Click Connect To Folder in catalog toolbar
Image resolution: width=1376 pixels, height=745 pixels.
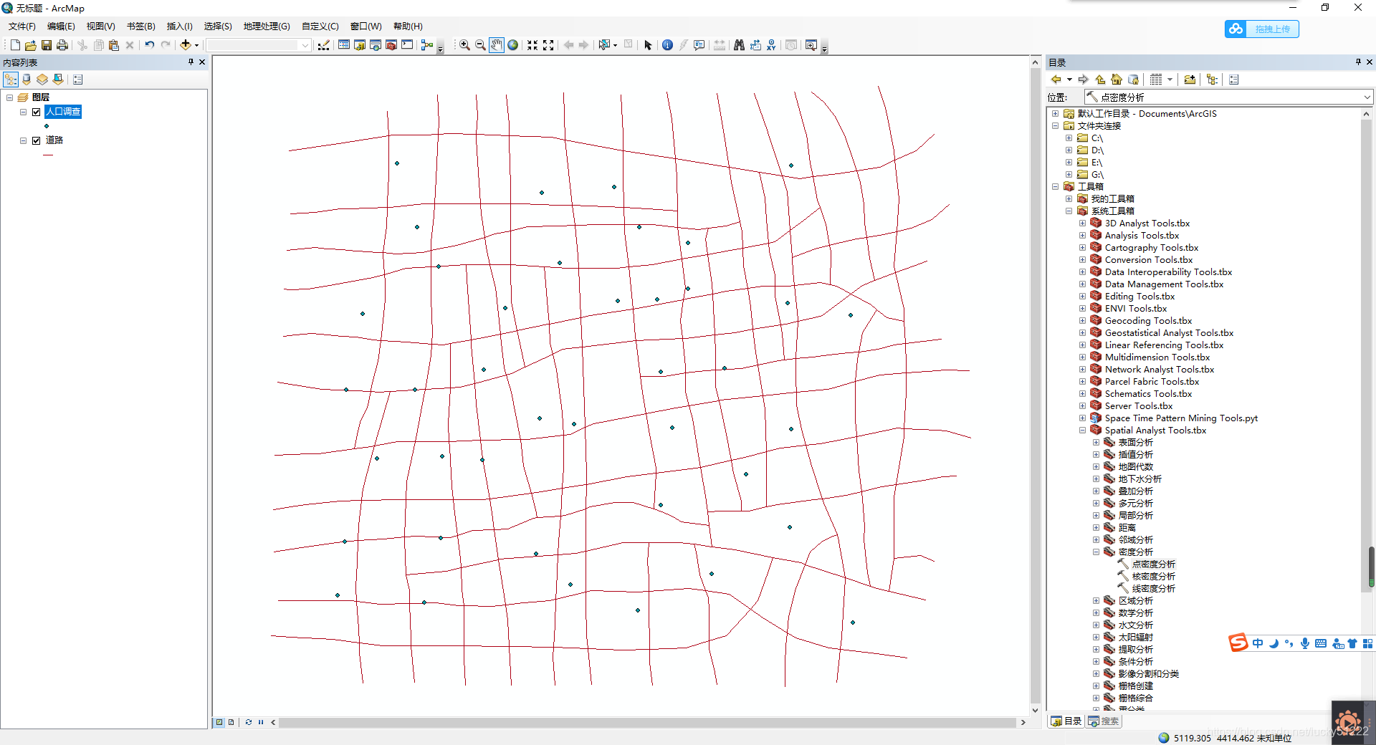point(1190,80)
